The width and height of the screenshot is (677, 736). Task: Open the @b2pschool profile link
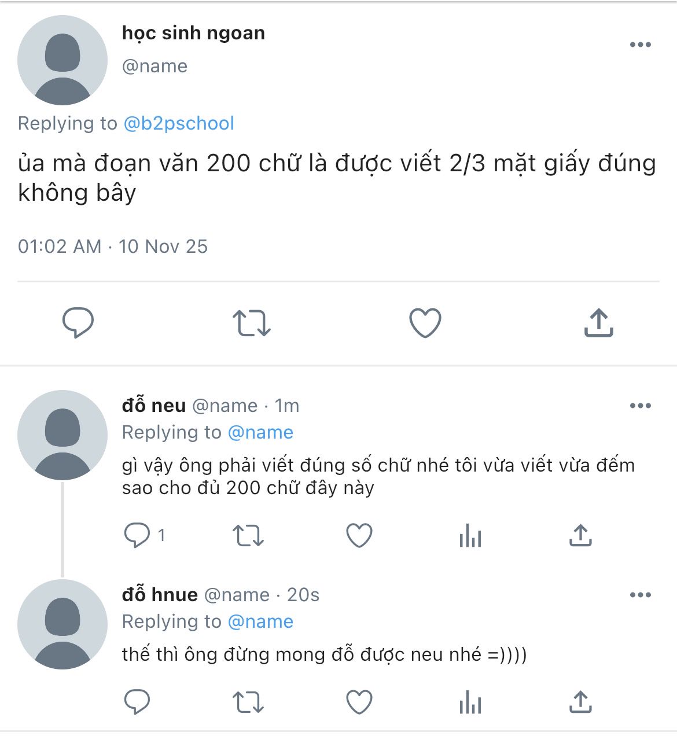179,123
